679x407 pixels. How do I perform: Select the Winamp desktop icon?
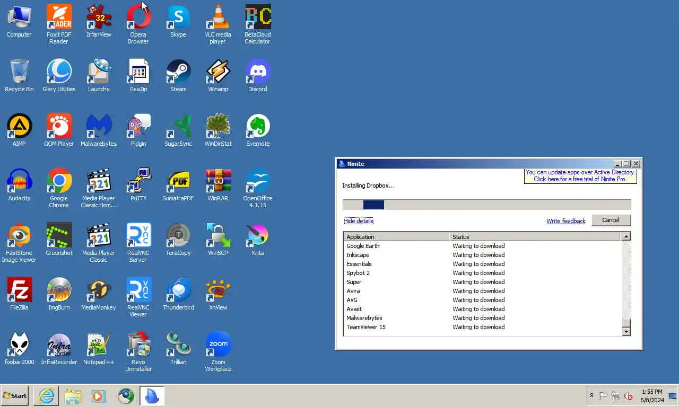click(x=218, y=76)
